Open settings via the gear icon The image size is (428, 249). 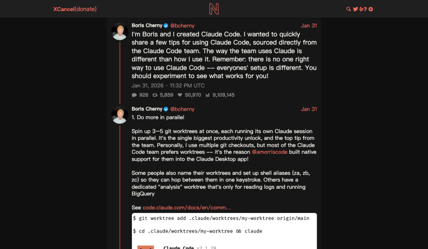coord(371,9)
